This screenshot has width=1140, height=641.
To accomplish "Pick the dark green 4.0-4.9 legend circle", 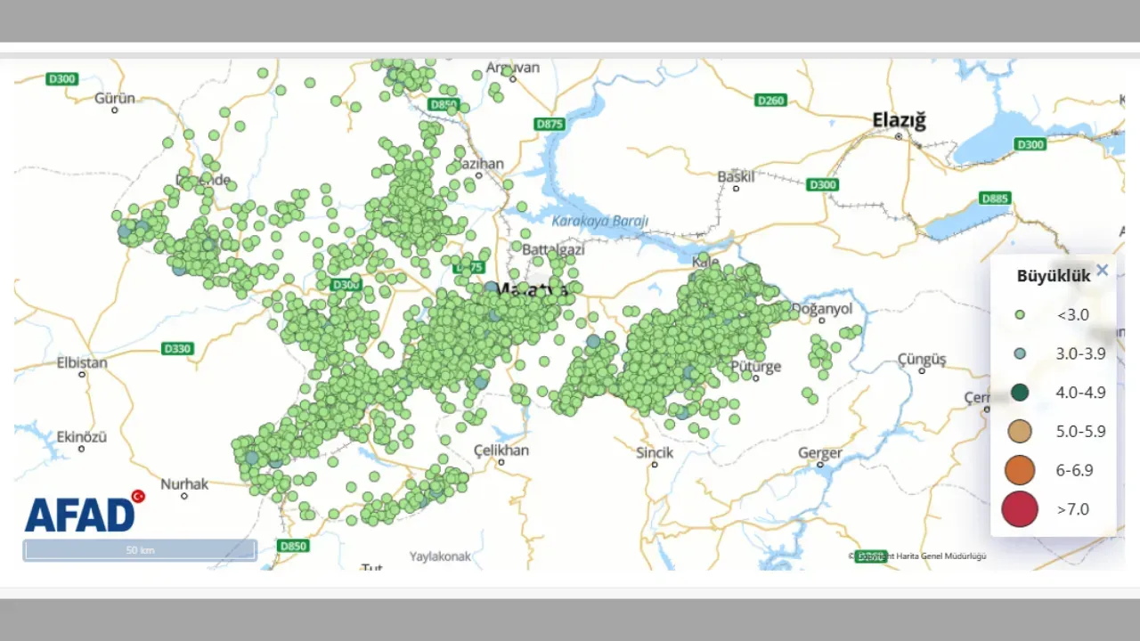I will click(1020, 393).
